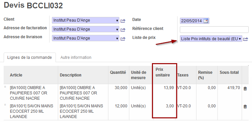This screenshot has width=252, height=122.
Task: Click row handle of BA1000 line
Action: [x=5, y=87]
